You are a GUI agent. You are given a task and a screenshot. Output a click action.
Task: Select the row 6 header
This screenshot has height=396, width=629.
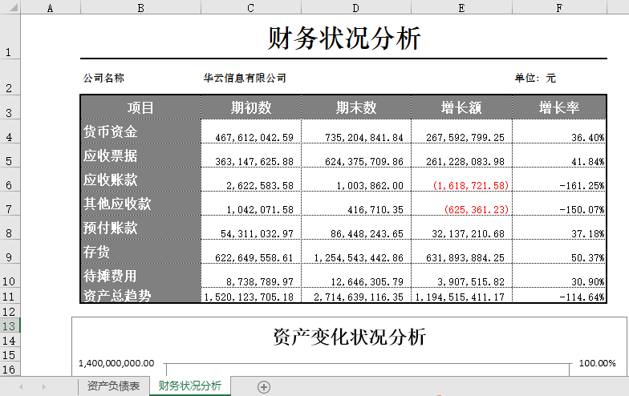pos(9,185)
